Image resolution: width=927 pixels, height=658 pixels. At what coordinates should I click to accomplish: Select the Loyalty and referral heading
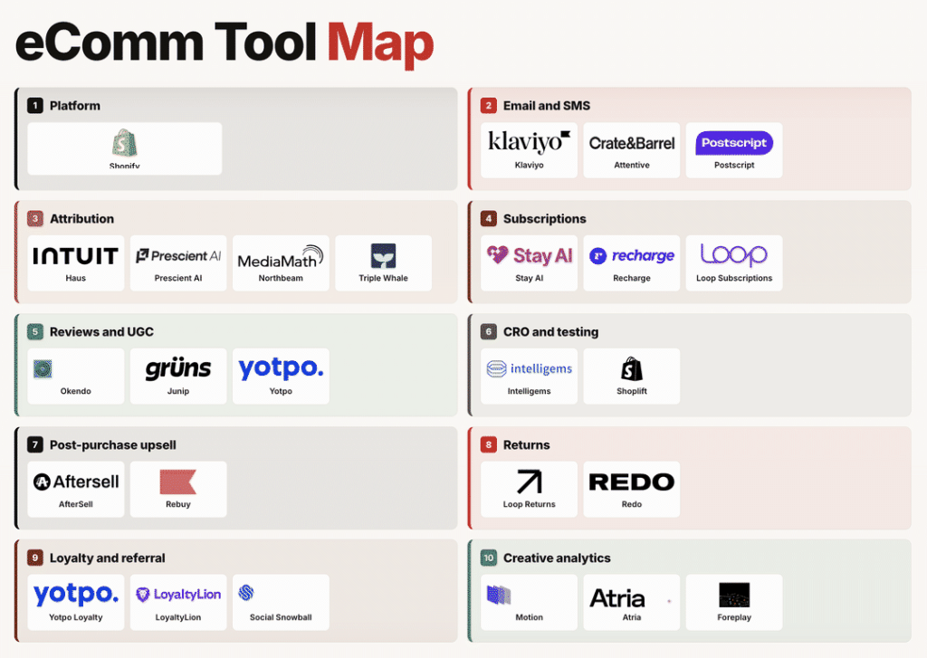click(x=108, y=558)
